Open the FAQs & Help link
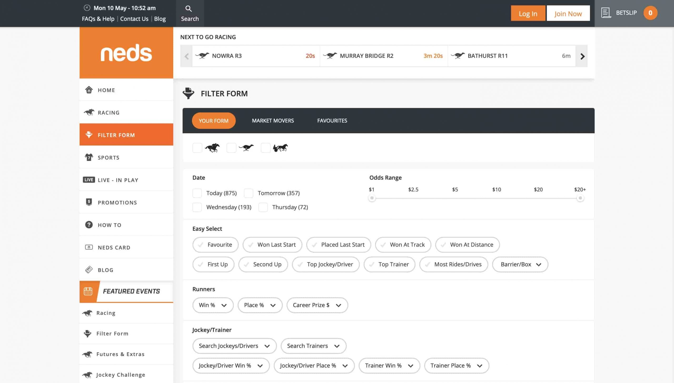 [x=98, y=19]
